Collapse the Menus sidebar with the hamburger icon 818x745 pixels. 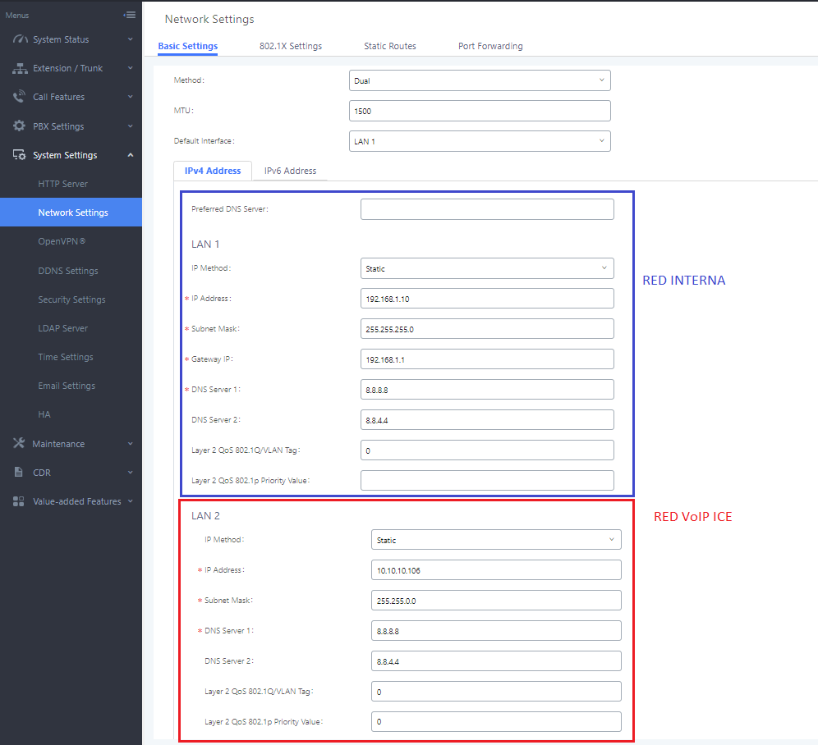130,14
